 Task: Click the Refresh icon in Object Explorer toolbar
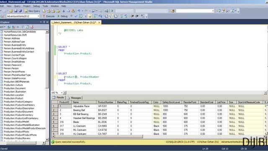[x=27, y=27]
